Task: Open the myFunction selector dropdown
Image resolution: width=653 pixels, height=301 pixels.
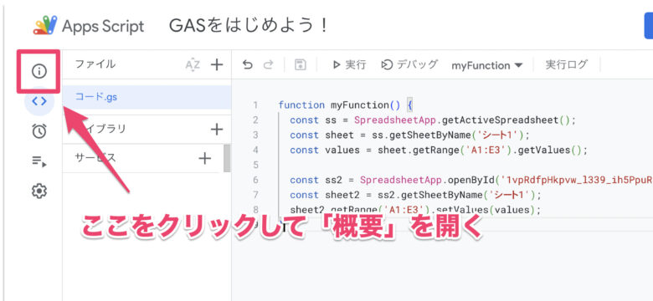Action: 487,65
